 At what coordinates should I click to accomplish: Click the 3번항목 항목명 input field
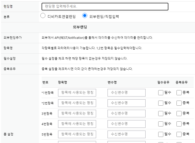point(77,114)
